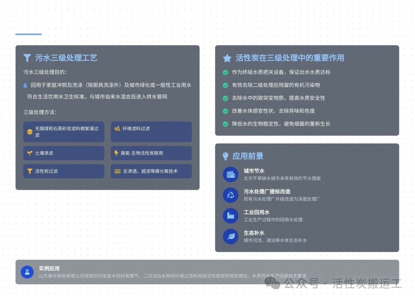Select the leaf icon for 生态补水
The height and width of the screenshot is (300, 415).
pyautogui.click(x=230, y=236)
